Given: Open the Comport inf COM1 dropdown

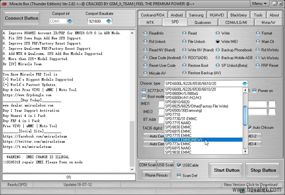Looking at the screenshot, I should click(x=70, y=21).
